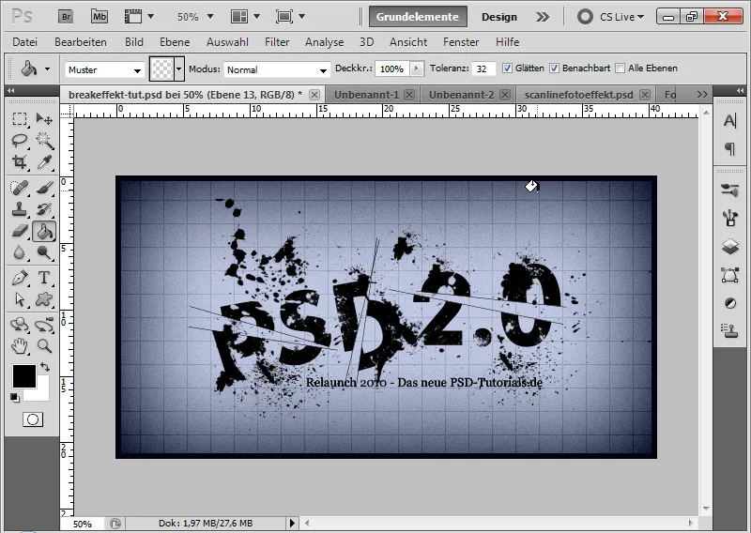Close the Unbenannt-2 document tab

tap(505, 95)
